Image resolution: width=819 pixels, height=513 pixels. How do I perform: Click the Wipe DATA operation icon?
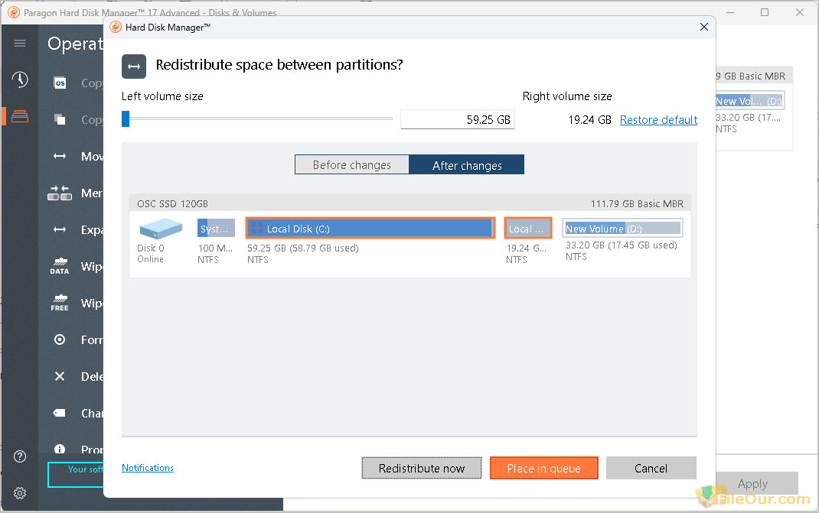pyautogui.click(x=60, y=266)
